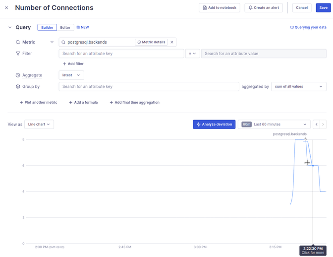Screen dimensions: 333x257
Task: Open sum of all values dropdown
Action: [299, 86]
